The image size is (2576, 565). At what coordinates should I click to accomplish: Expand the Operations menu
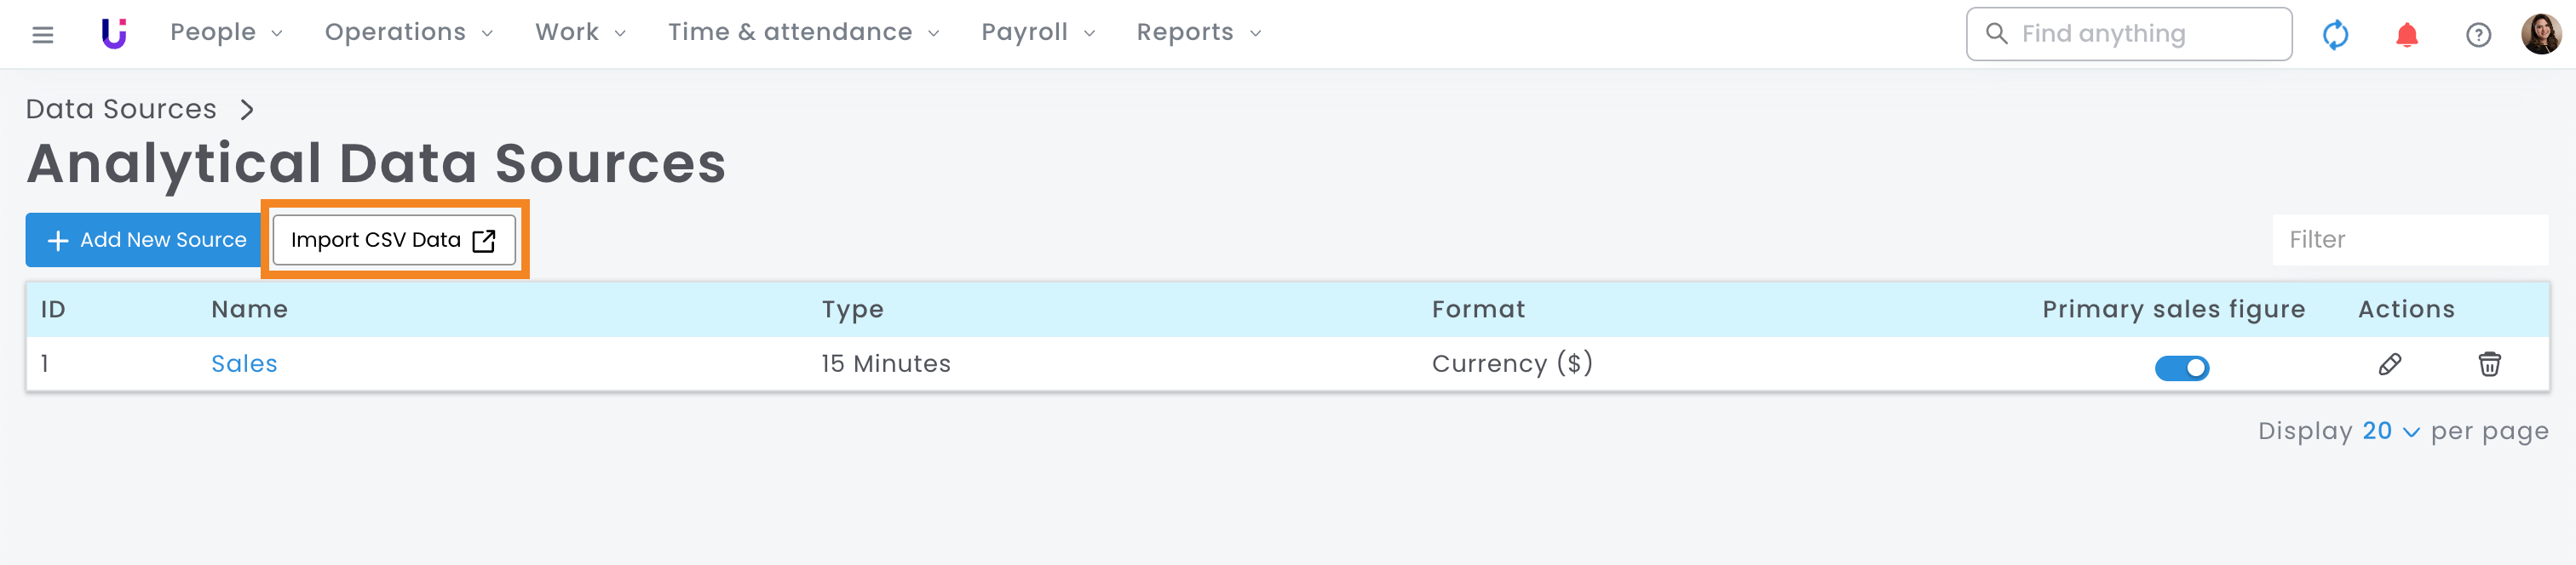coord(408,33)
